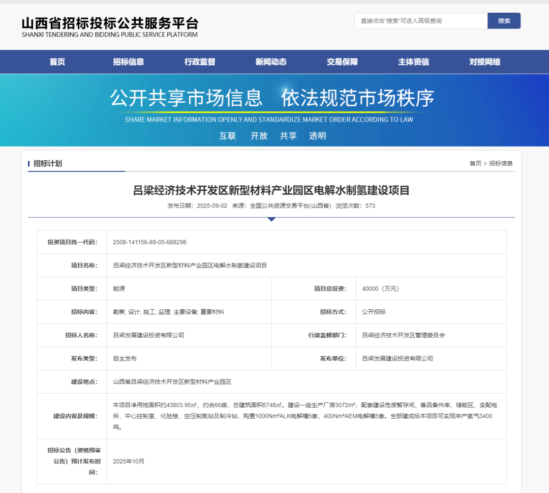Viewport: 549px width, 493px height.
Task: Open the 主体资信 navigation menu item
Action: [x=413, y=62]
